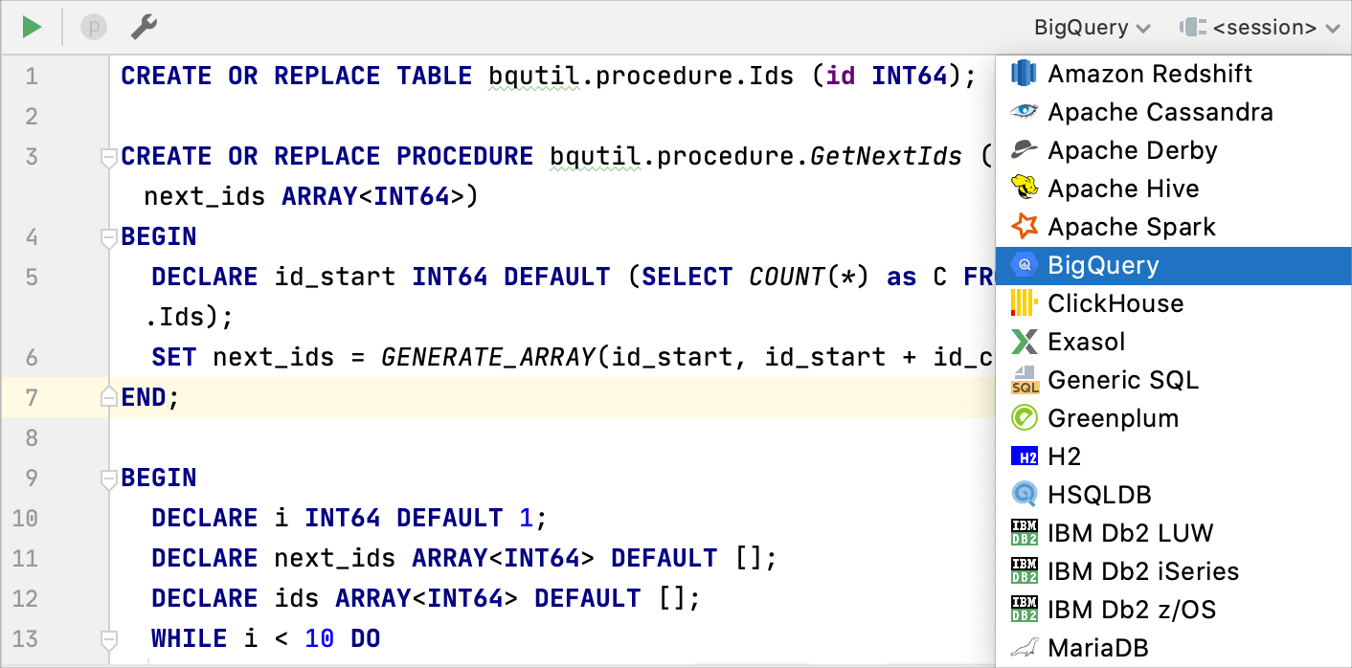The height and width of the screenshot is (668, 1352).
Task: Click the IBM Db2 z/OS icon
Action: pos(1025,610)
